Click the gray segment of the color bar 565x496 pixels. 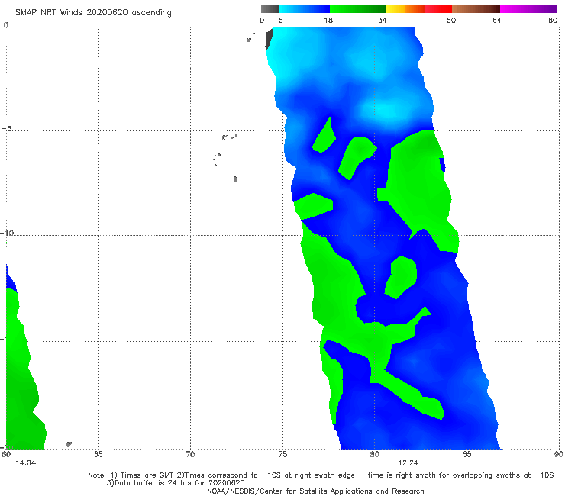click(x=270, y=9)
